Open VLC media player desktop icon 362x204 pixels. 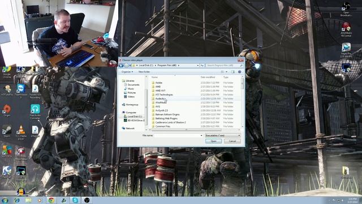point(21,132)
